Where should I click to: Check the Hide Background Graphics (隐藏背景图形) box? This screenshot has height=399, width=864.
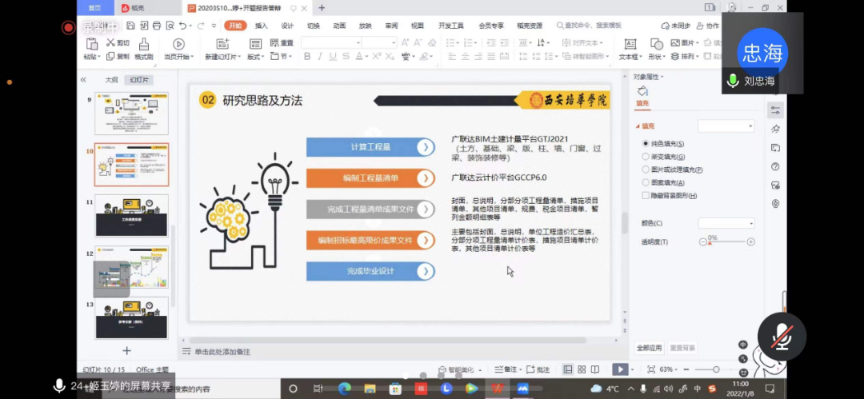pyautogui.click(x=646, y=195)
